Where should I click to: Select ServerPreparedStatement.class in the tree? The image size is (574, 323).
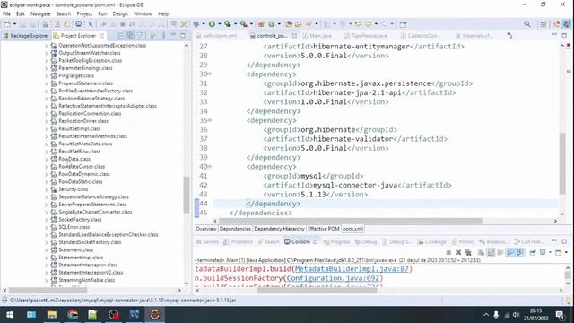coord(92,205)
